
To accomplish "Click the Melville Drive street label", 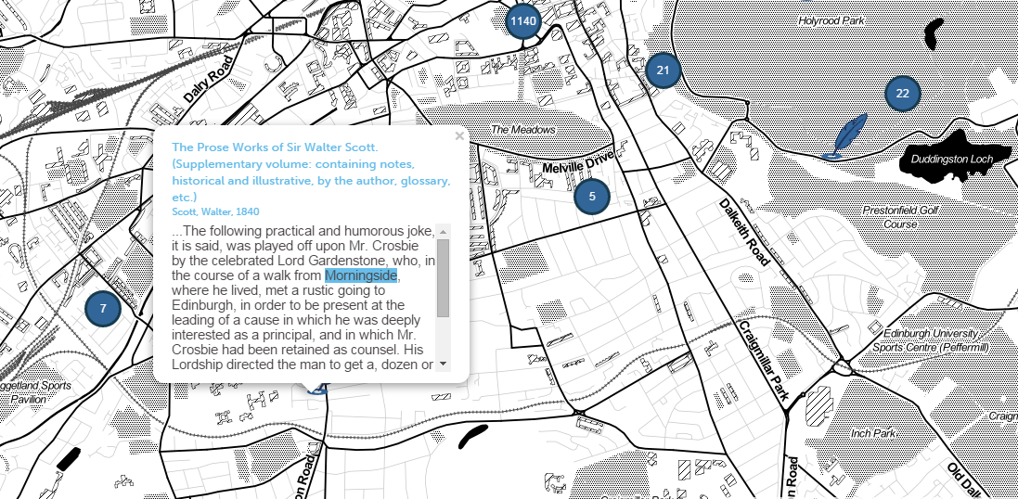I will 577,165.
